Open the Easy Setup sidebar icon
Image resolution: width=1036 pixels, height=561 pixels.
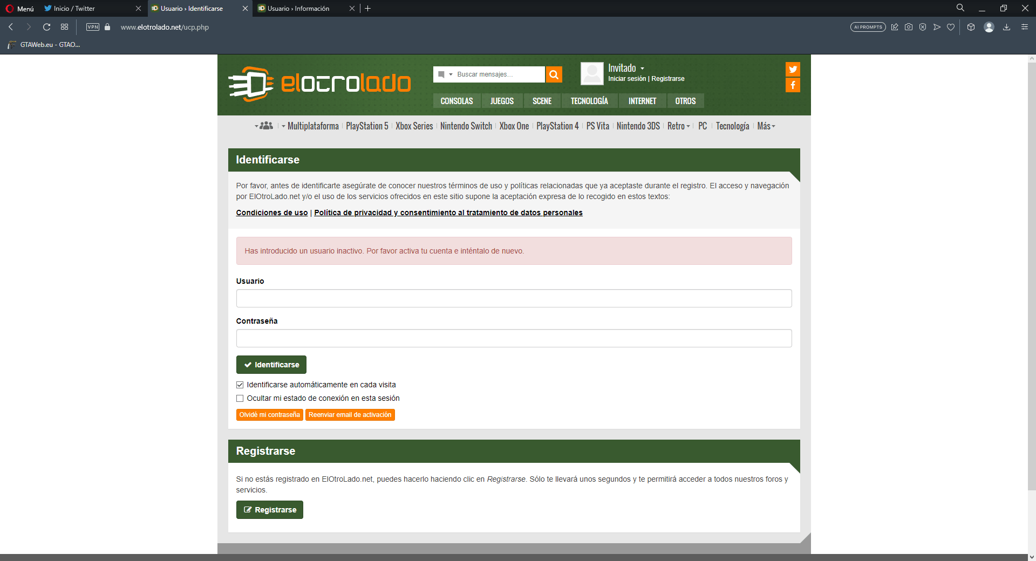click(x=1025, y=27)
